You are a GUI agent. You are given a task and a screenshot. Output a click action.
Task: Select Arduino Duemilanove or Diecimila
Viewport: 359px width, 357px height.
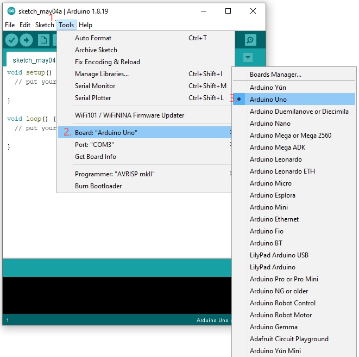coord(294,111)
